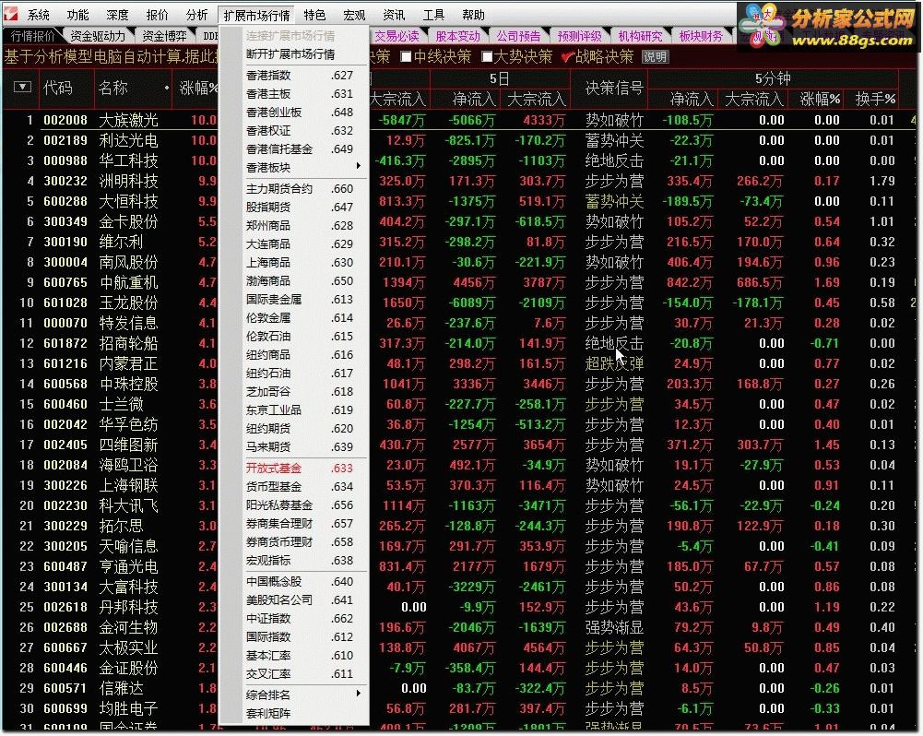Screen dimensions: 923x736
Task: Toggle the checked 战略决策 checkbox
Action: tap(567, 57)
